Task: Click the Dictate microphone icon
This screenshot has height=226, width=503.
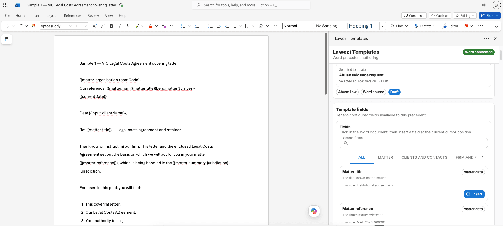Action: (416, 26)
